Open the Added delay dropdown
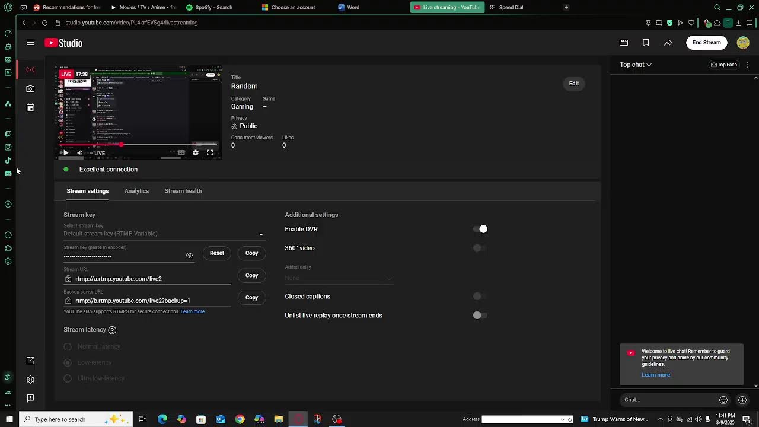The height and width of the screenshot is (427, 759). click(x=339, y=278)
